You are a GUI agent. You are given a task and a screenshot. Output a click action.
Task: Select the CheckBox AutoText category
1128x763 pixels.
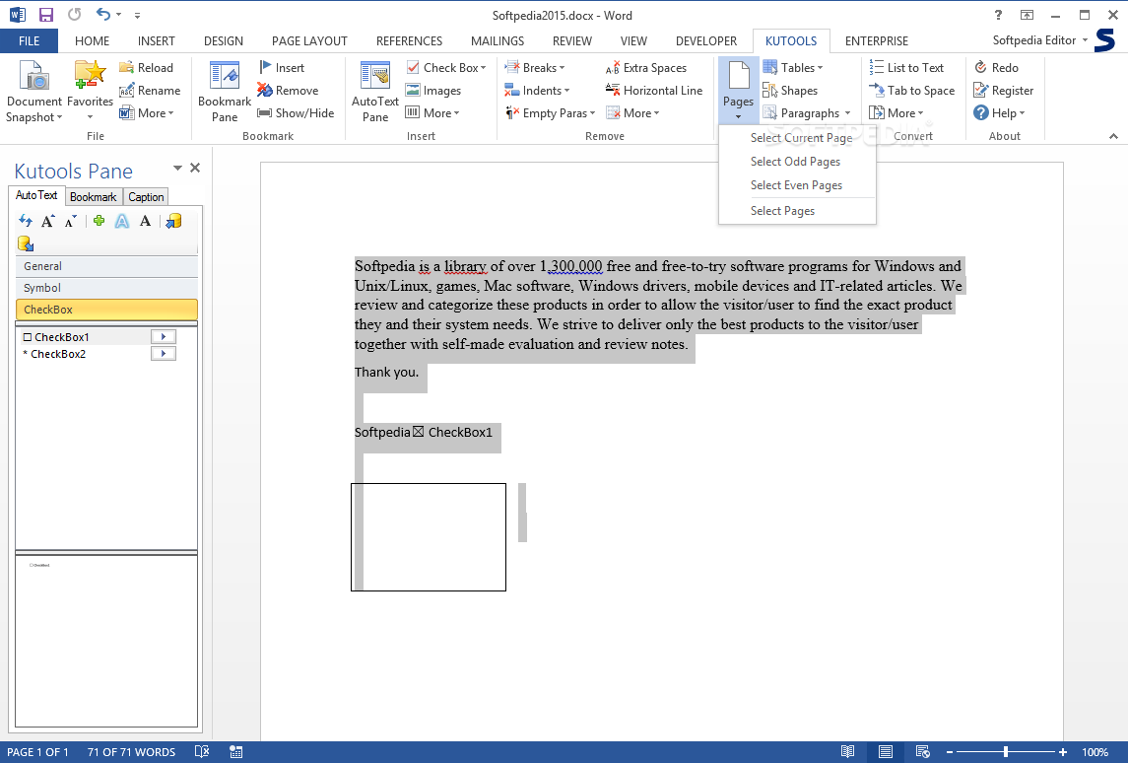(106, 310)
